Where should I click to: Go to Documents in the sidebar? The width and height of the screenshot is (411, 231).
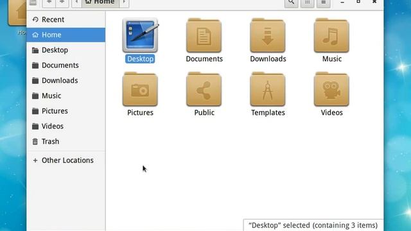(x=66, y=65)
